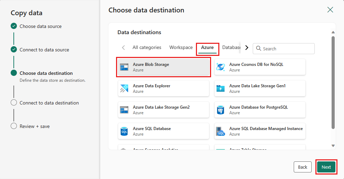
Task: Open the Workspace tab
Action: click(x=181, y=48)
